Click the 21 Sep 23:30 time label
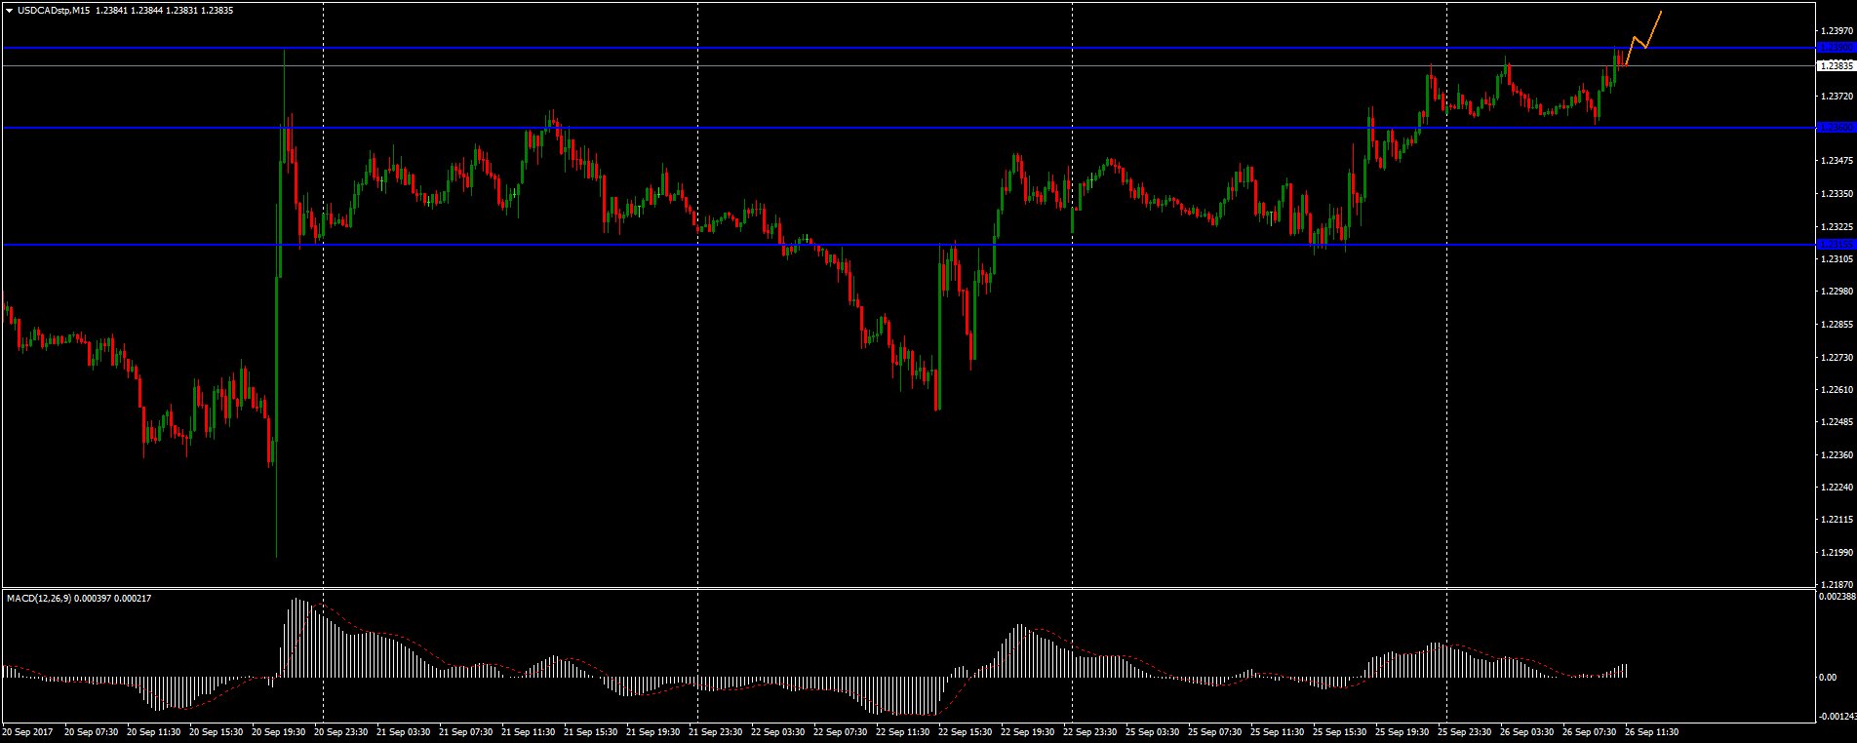The image size is (1857, 743). (715, 731)
